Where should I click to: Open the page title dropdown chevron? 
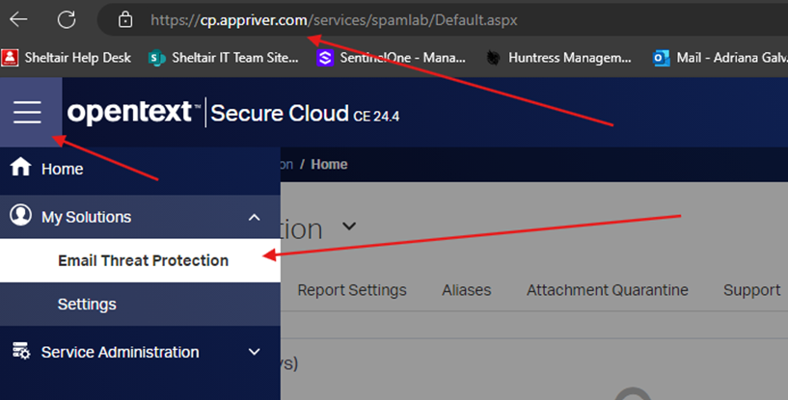[349, 227]
